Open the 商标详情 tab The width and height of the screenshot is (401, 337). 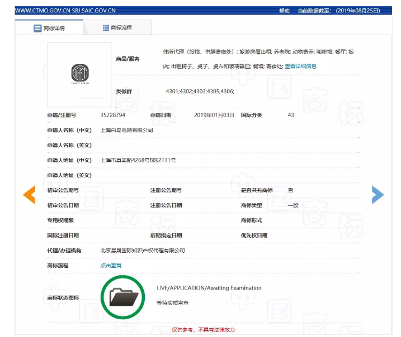[49, 27]
